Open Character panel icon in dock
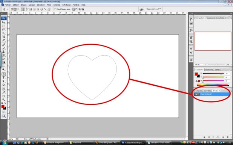 click(191, 48)
